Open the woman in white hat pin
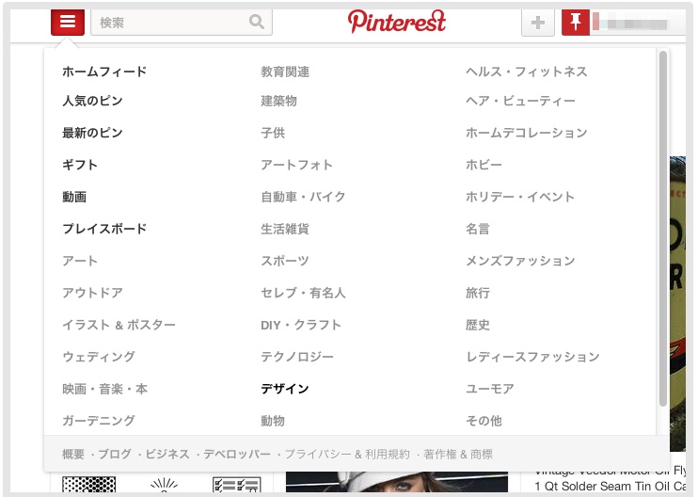698x497 pixels. [397, 482]
